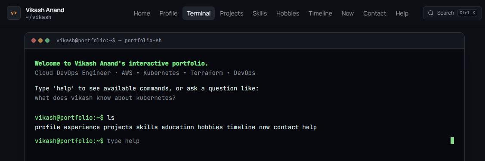The width and height of the screenshot is (485, 161).
Task: Click the red terminal window dot
Action: pos(34,40)
